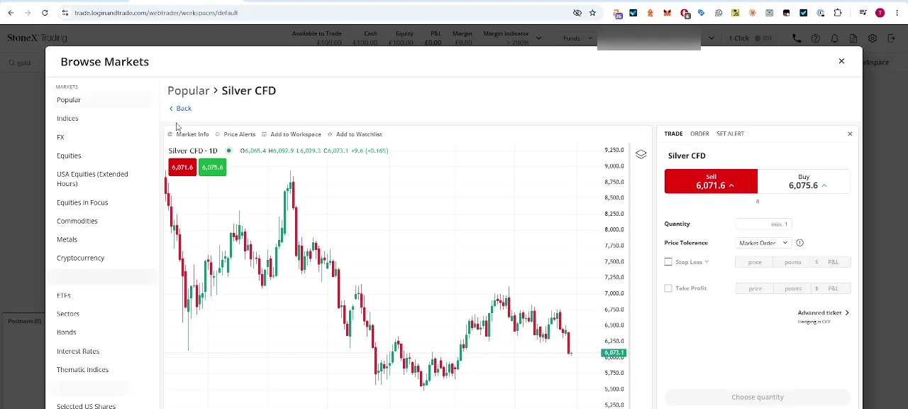Click Add to Watchlist

point(355,134)
